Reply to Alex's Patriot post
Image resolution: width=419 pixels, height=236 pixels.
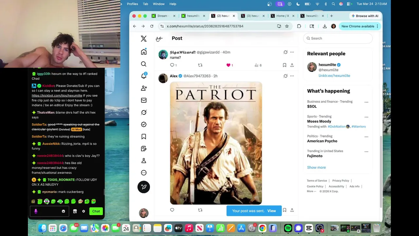click(172, 210)
